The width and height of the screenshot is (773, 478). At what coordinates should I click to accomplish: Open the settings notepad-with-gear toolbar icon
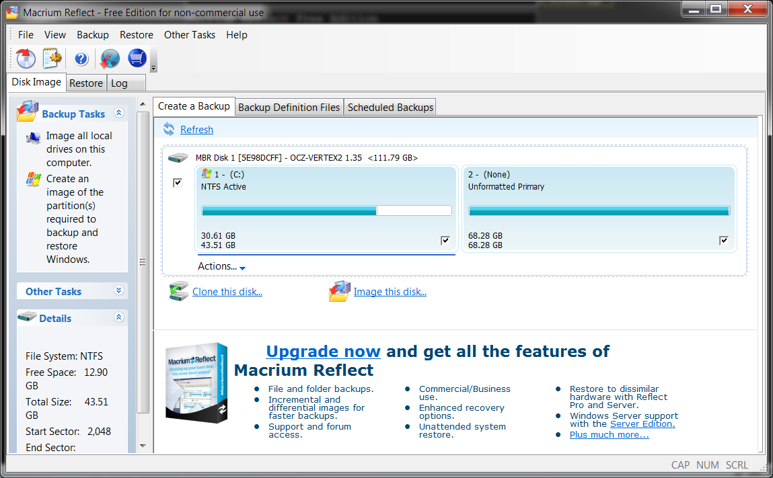(x=52, y=58)
